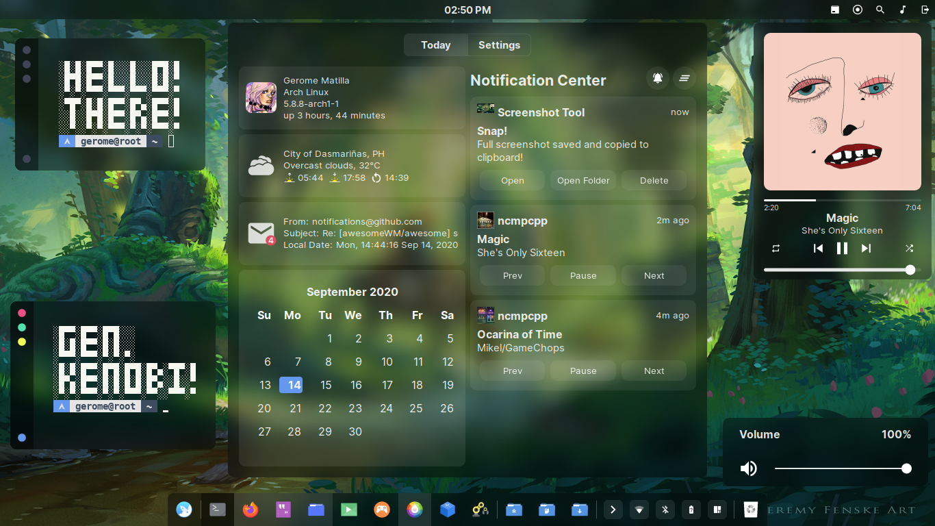Image resolution: width=935 pixels, height=526 pixels.
Task: Click Open Folder on Screenshot Tool notification
Action: [x=583, y=181]
